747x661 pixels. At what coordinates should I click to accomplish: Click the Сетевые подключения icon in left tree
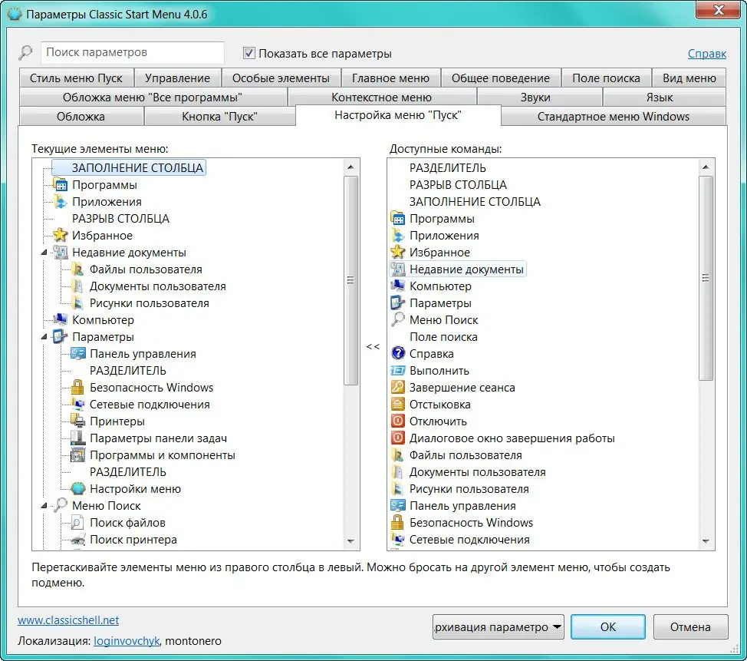(x=78, y=404)
